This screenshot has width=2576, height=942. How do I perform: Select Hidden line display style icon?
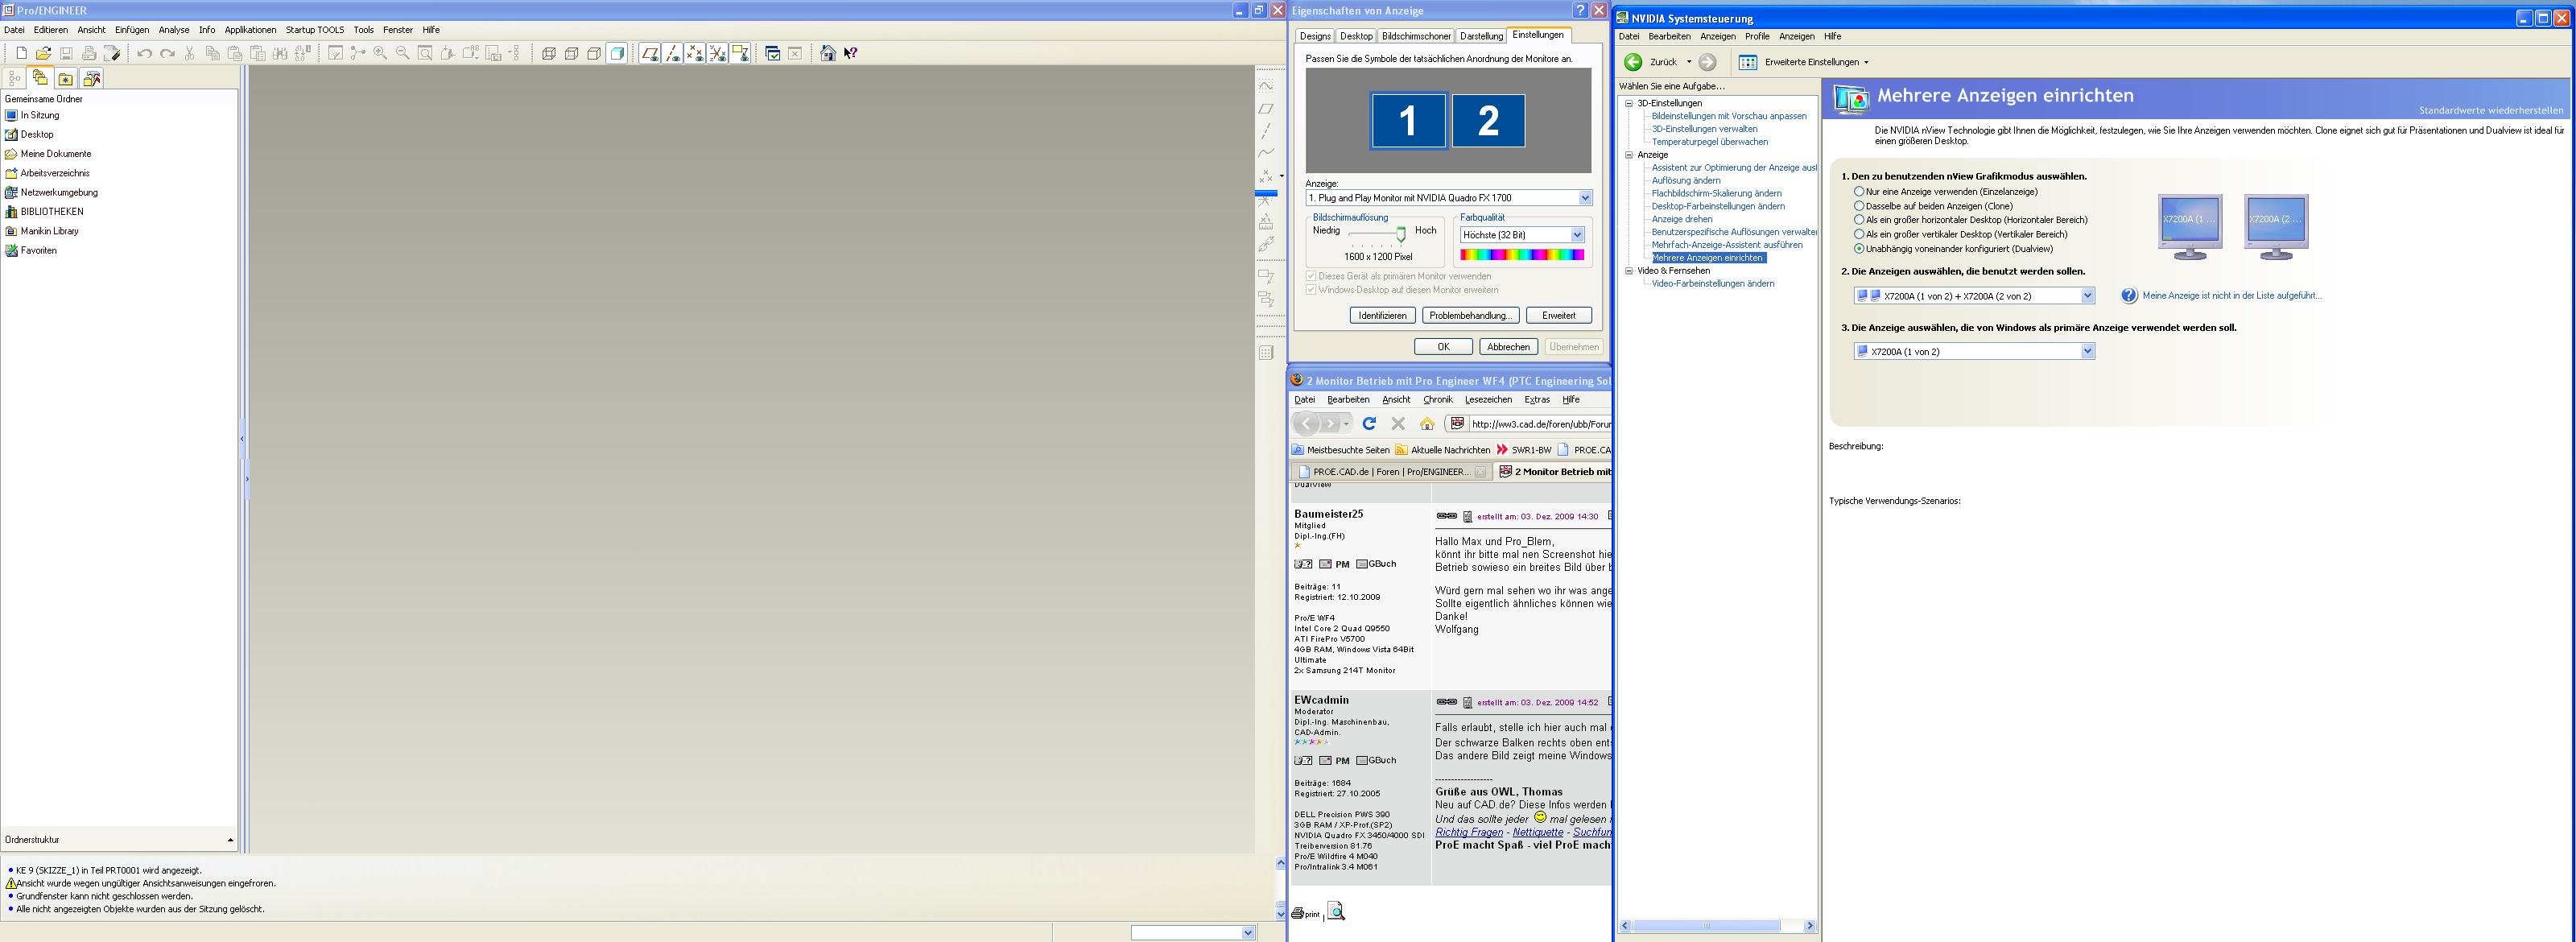coord(572,53)
